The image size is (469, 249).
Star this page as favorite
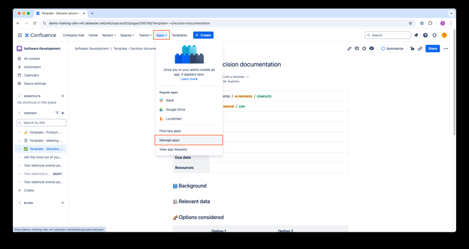[x=364, y=49]
